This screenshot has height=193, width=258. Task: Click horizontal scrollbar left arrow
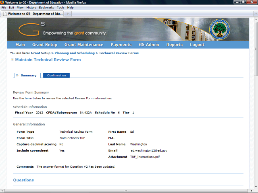coord(2,191)
